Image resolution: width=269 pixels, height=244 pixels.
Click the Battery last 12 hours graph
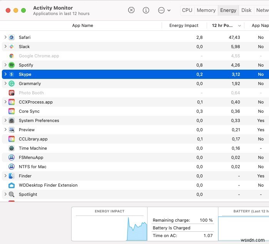(244, 229)
